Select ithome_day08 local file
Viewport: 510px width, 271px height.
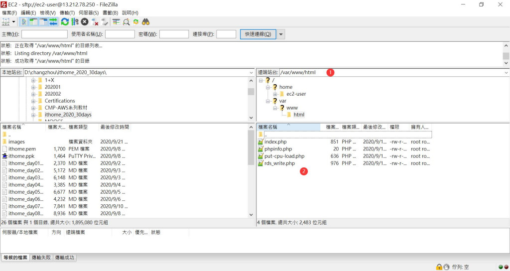pos(26,213)
